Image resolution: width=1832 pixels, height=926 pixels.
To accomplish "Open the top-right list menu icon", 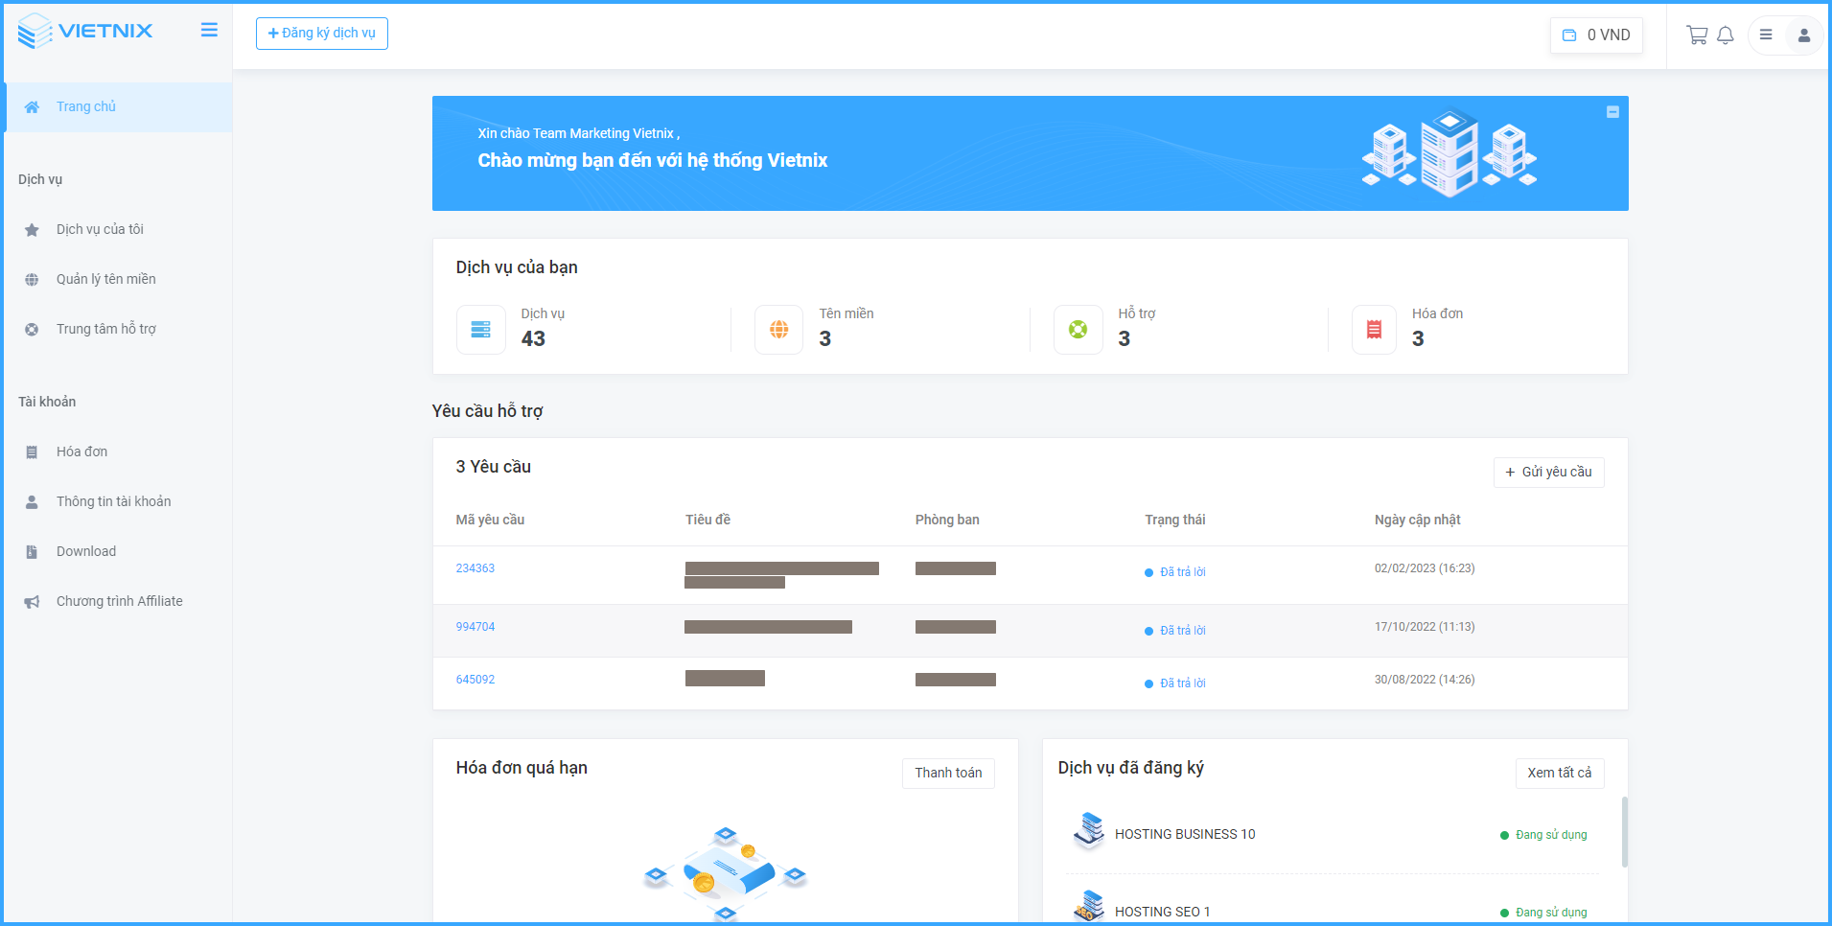I will pos(1766,35).
